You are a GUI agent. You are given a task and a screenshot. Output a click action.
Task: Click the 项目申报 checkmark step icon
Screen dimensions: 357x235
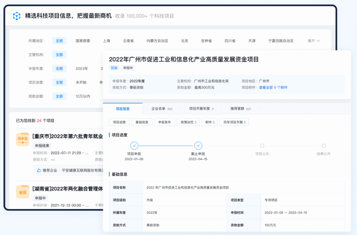point(134,146)
